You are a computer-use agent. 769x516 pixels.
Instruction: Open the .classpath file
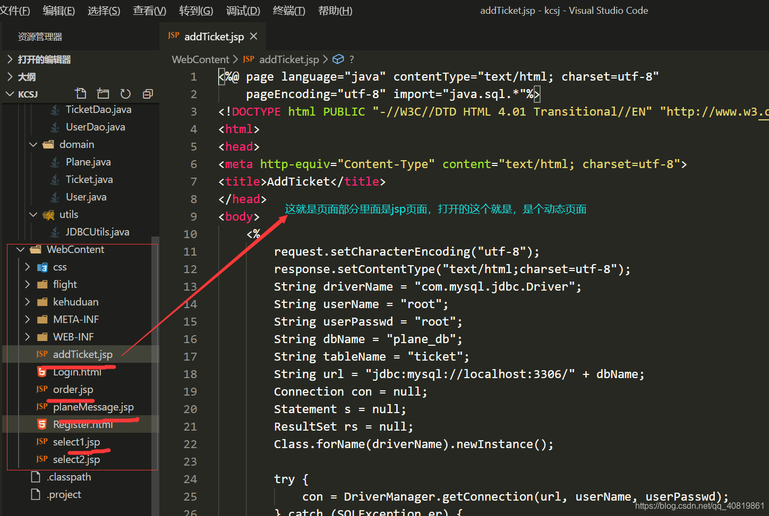point(69,477)
